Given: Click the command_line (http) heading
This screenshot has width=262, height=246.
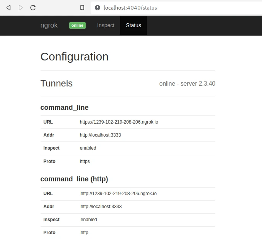Looking at the screenshot, I should pyautogui.click(x=74, y=179).
